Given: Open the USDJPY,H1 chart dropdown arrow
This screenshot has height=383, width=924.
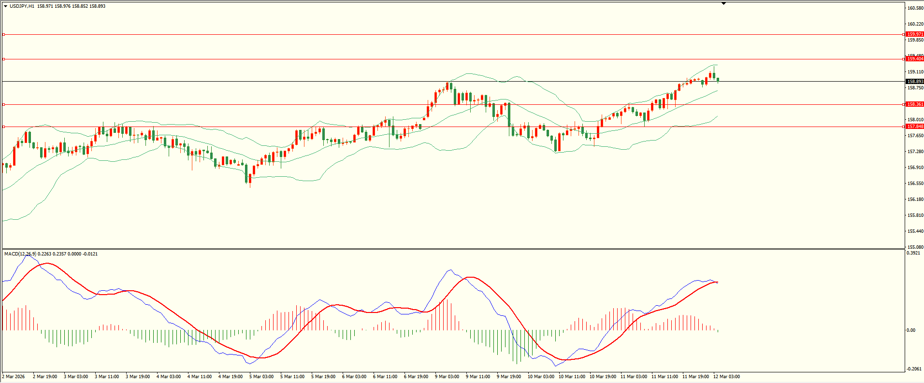Looking at the screenshot, I should [x=5, y=6].
